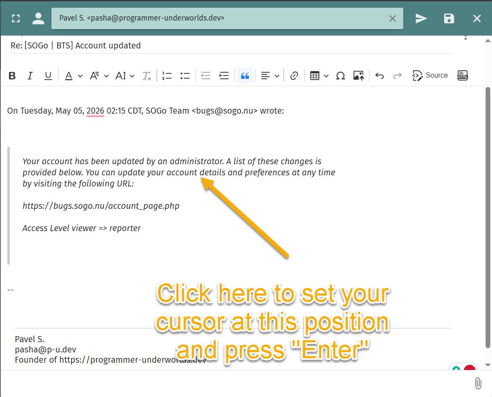Toggle italic formatting
This screenshot has height=397, width=492.
[x=30, y=75]
